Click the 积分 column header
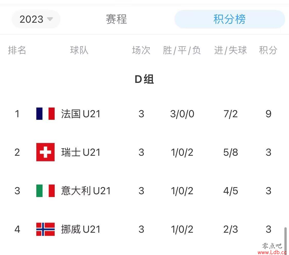The image size is (289, 255). coord(268,50)
